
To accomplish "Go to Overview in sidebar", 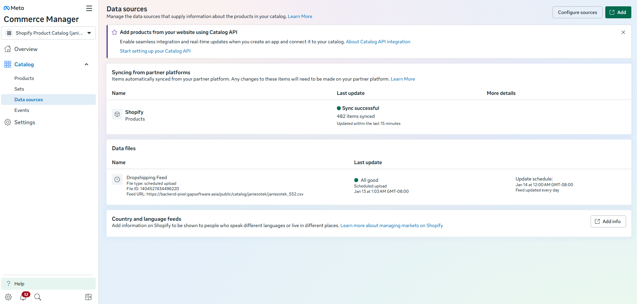I will tap(26, 49).
